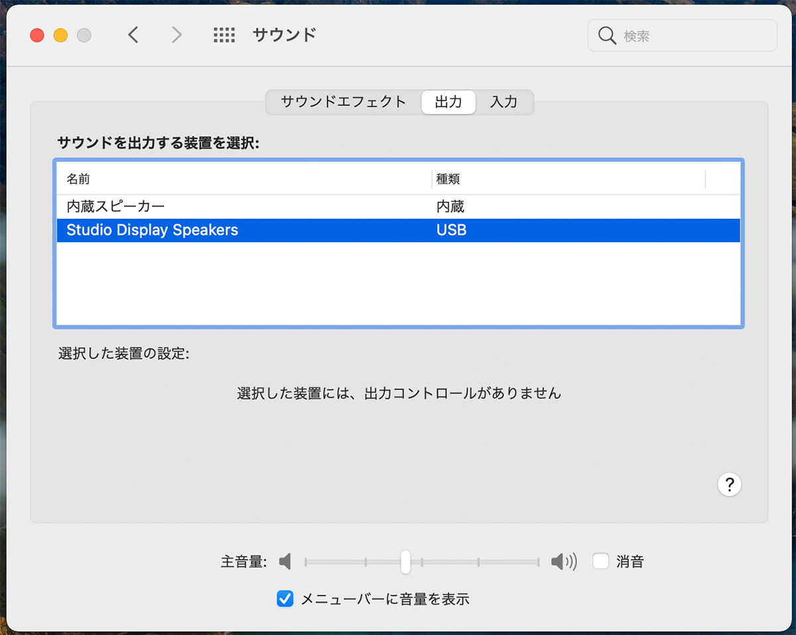The height and width of the screenshot is (635, 796).
Task: Select the 出力 tab
Action: (448, 102)
